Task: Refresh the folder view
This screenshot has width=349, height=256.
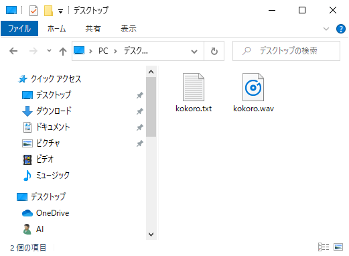Action: [x=214, y=51]
